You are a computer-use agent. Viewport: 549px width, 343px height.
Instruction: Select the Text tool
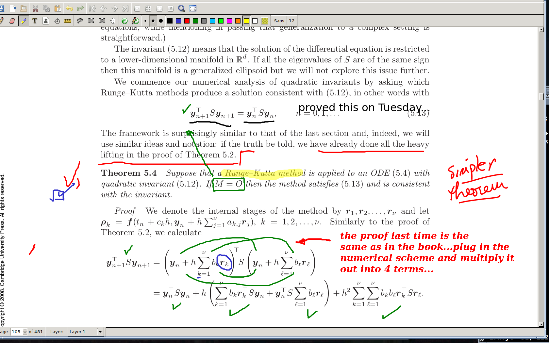coord(35,21)
